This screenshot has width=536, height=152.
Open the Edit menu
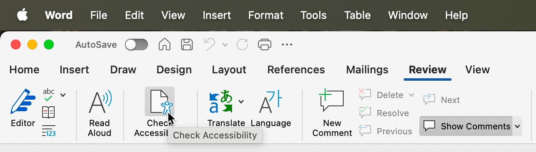tap(134, 15)
